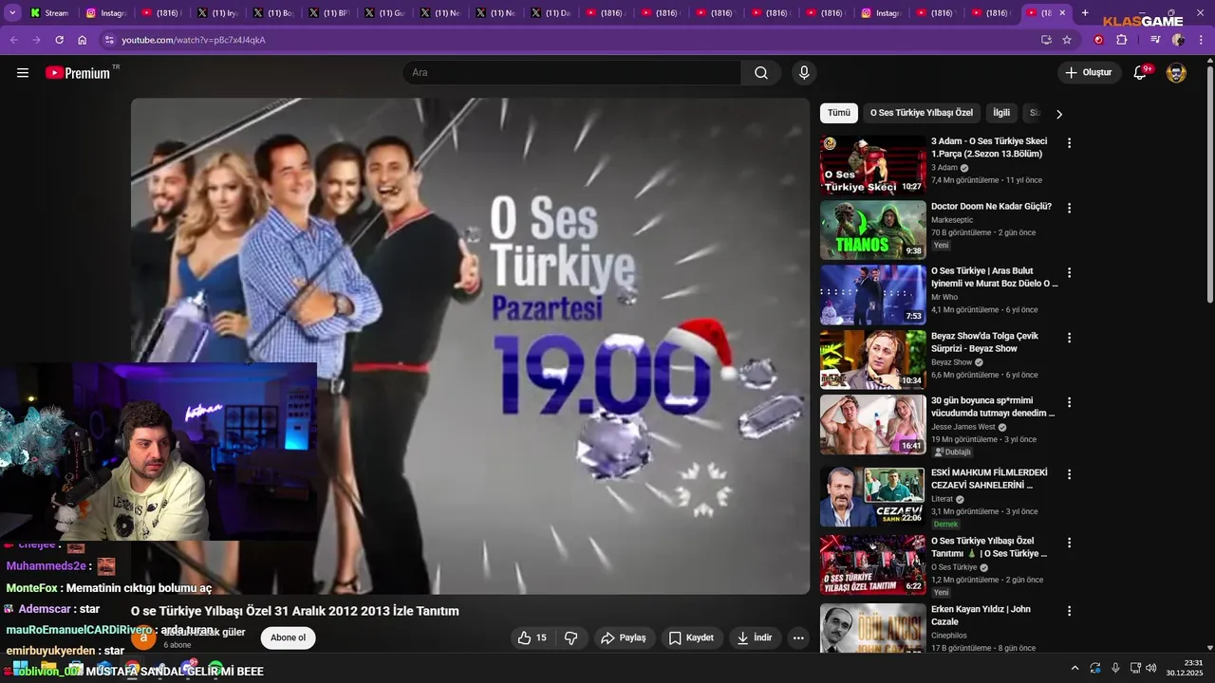
Task: Open site information icon in address bar
Action: pyautogui.click(x=109, y=40)
